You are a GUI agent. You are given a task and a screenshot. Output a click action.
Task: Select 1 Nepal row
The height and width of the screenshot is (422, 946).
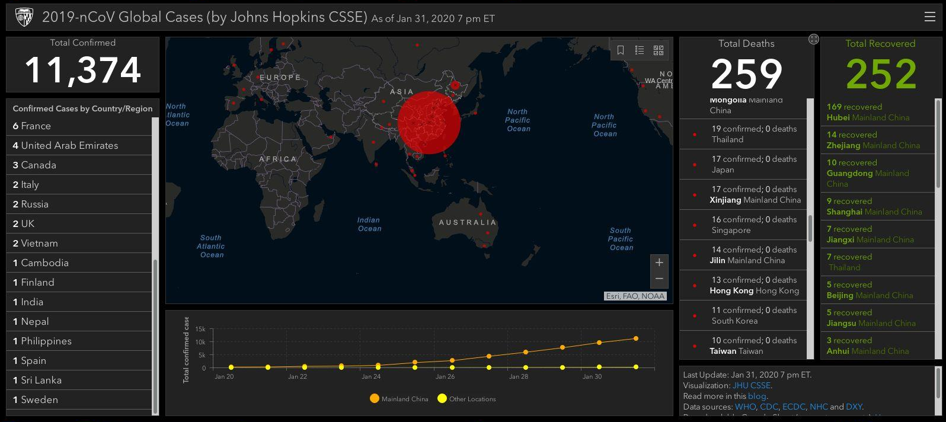coord(79,321)
